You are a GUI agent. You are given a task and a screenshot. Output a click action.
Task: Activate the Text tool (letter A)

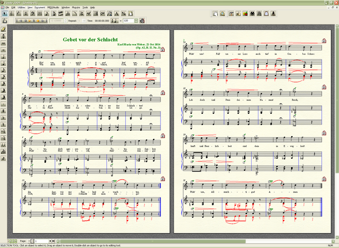tap(116, 14)
